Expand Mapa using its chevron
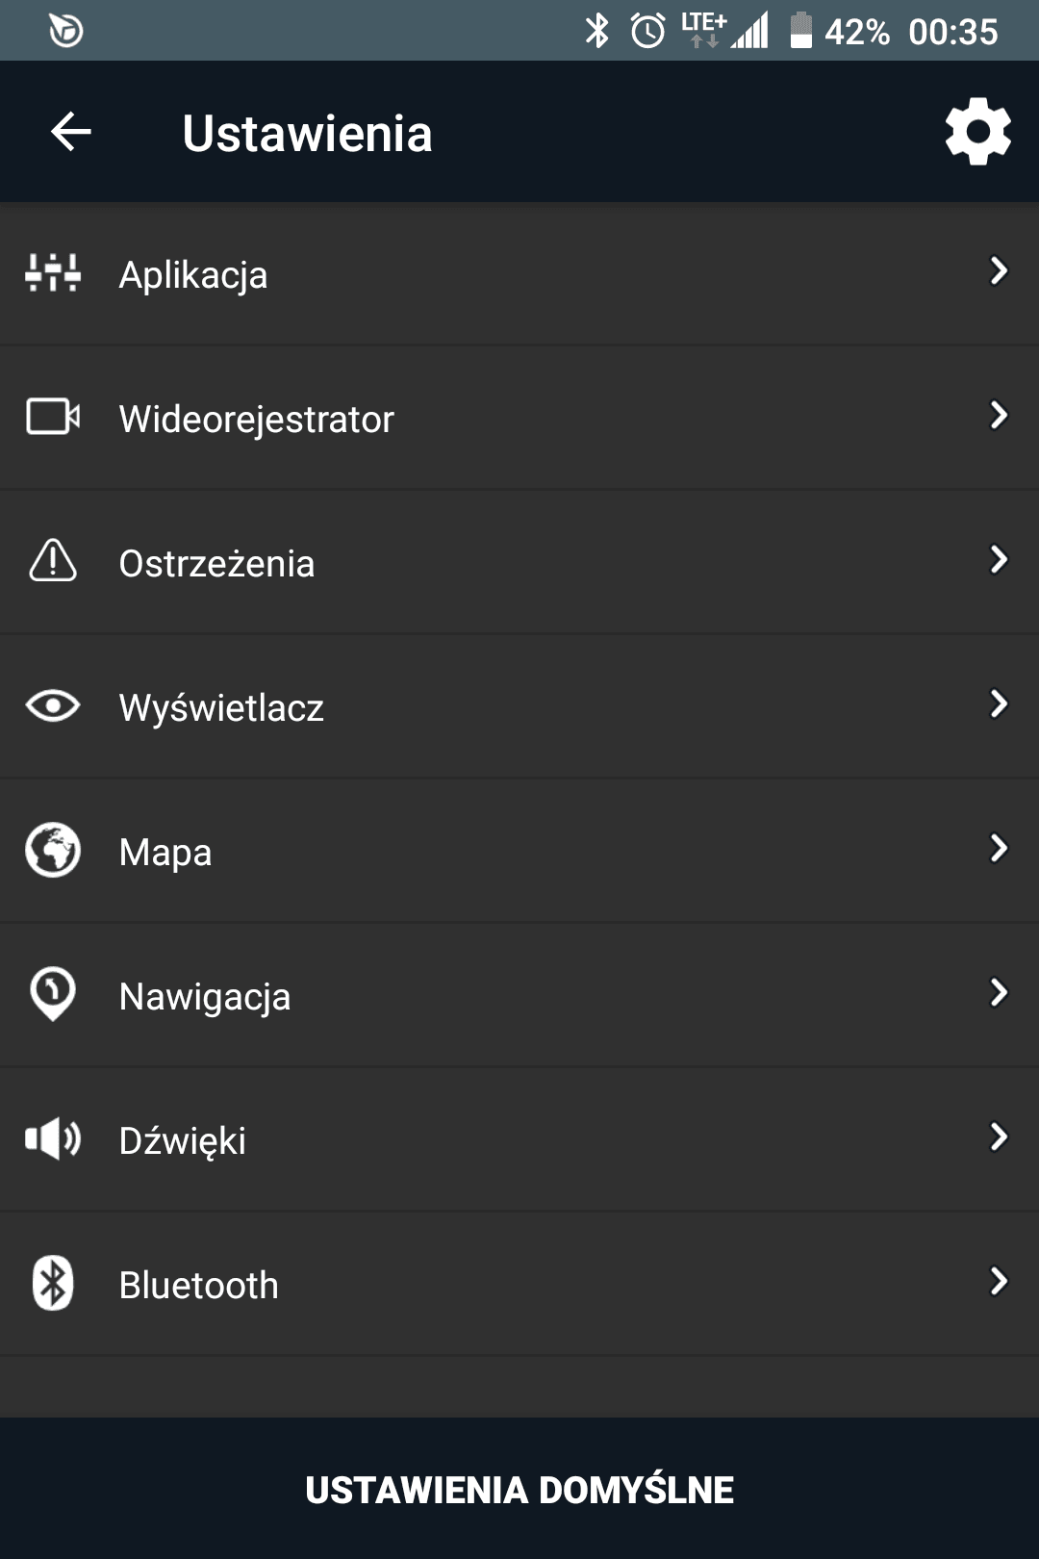Image resolution: width=1039 pixels, height=1559 pixels. click(999, 849)
